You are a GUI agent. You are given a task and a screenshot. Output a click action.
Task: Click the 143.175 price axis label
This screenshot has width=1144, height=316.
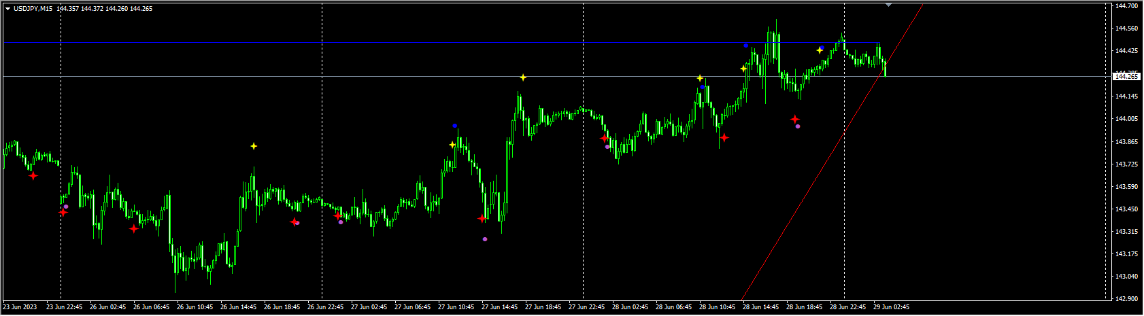pyautogui.click(x=1126, y=254)
